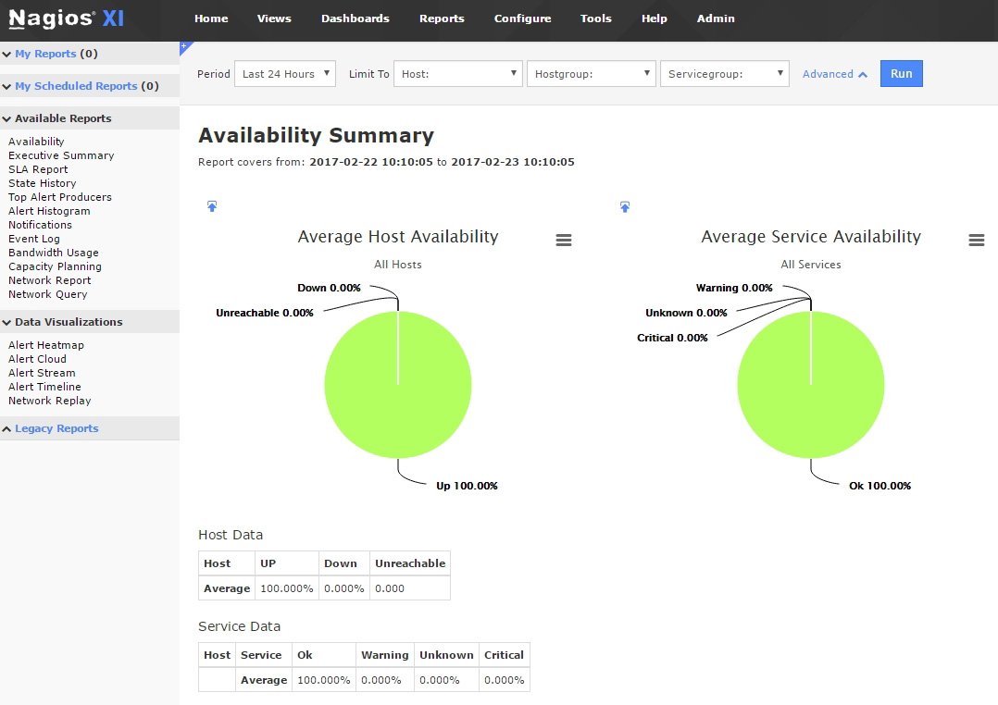Open the Period dropdown
Screen dimensions: 998x705
[285, 74]
